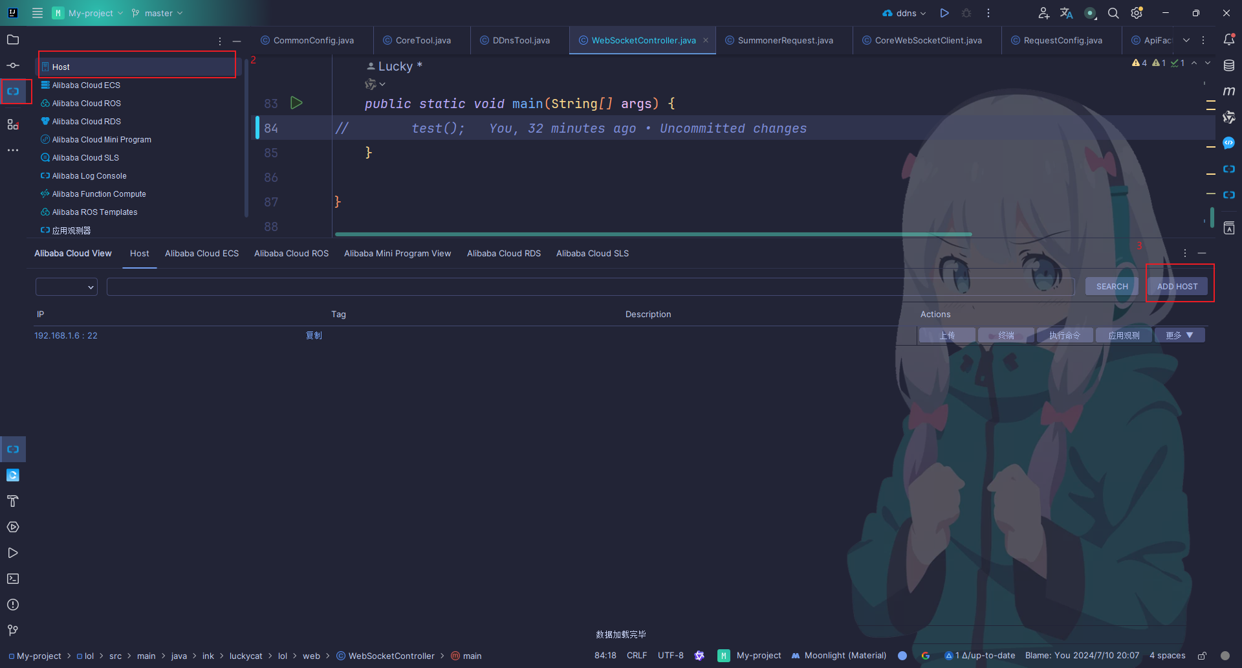
Task: Click the 执行命令 button
Action: [1065, 335]
